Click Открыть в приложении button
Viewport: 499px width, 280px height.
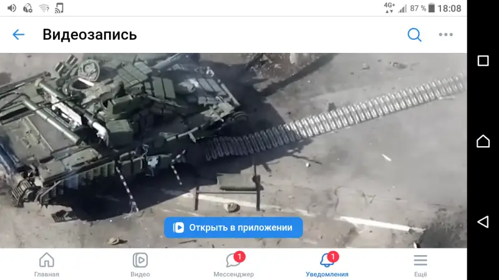[233, 227]
